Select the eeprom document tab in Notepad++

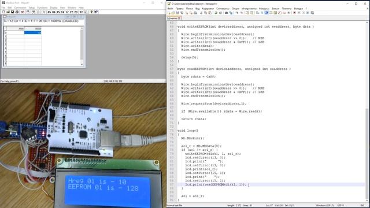[174, 18]
